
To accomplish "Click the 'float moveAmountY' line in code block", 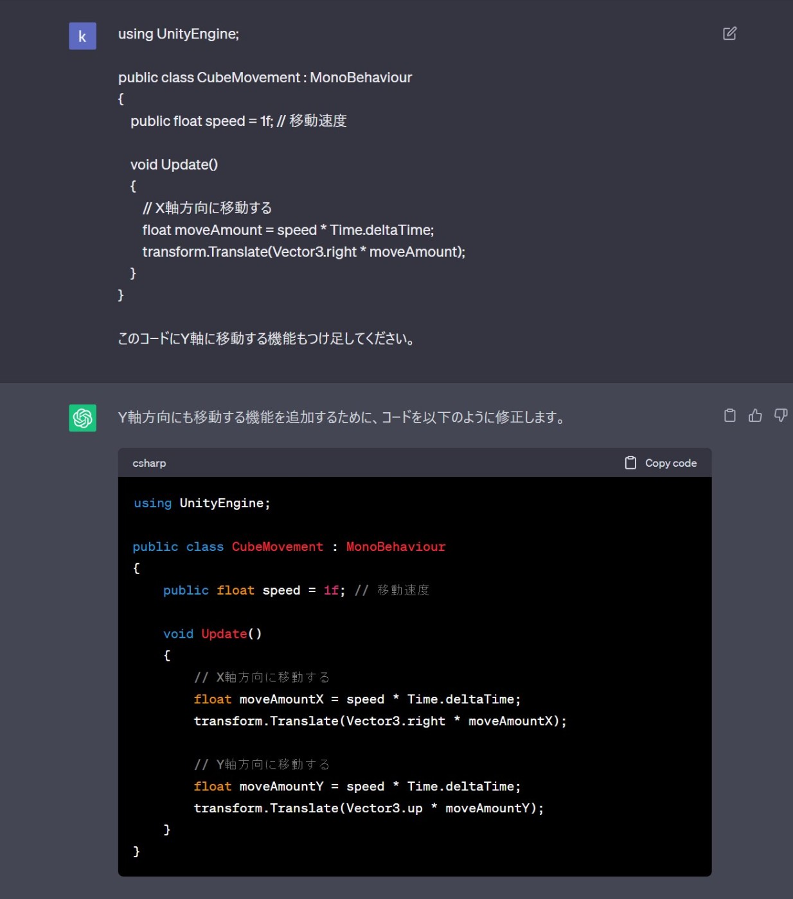I will pos(357,786).
